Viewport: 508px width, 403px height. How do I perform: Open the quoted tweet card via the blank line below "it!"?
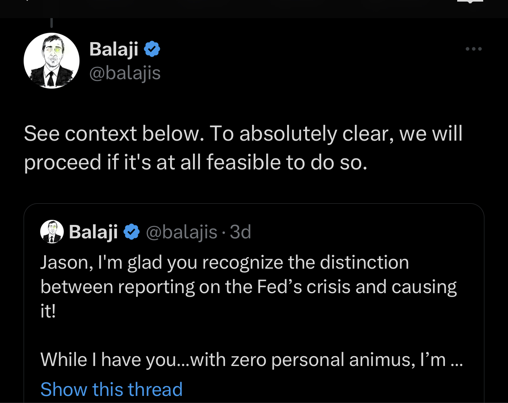[x=254, y=335]
